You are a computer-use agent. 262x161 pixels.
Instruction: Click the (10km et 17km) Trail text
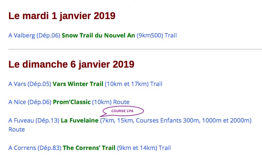(x=134, y=84)
